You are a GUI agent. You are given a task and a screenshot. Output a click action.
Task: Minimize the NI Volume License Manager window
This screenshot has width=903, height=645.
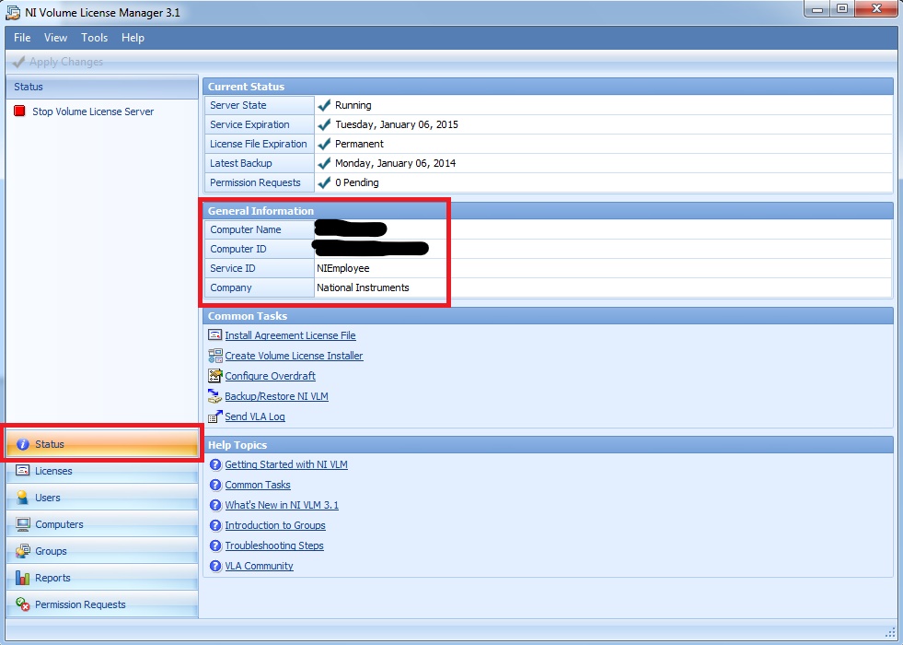[x=817, y=9]
